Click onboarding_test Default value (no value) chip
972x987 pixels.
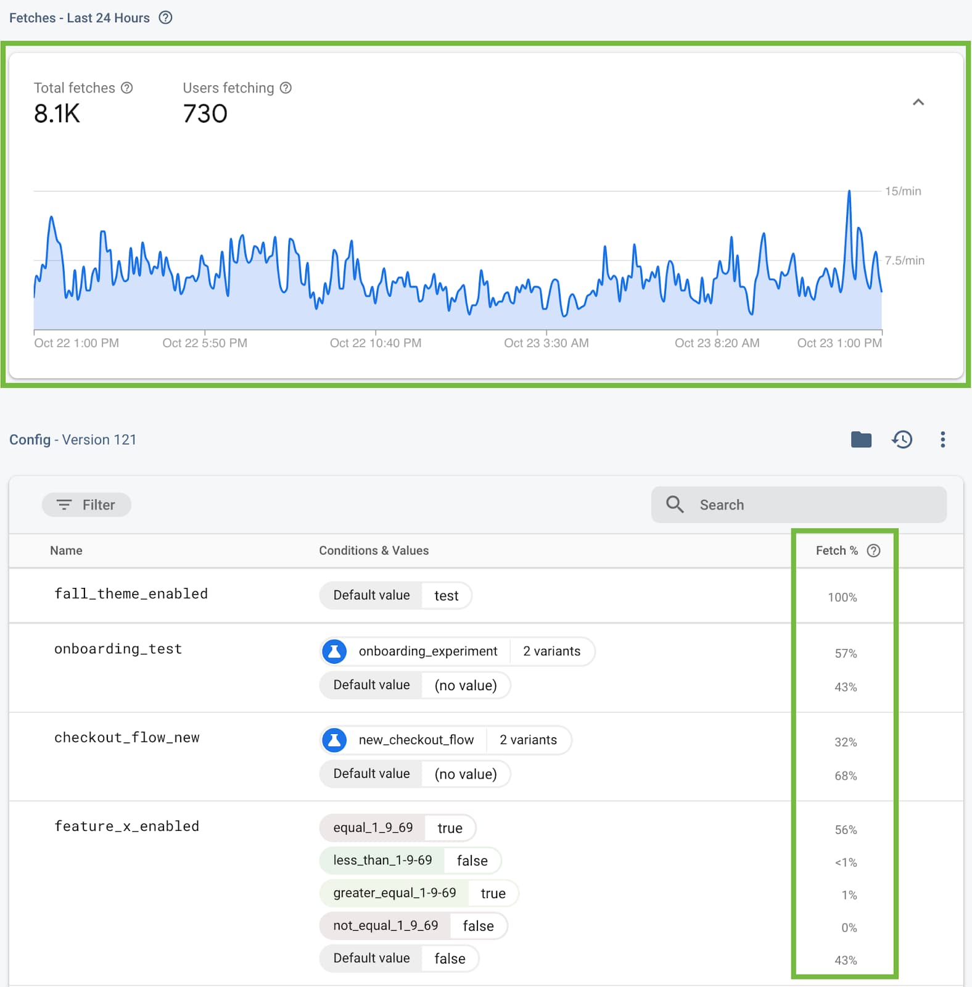[x=415, y=685]
